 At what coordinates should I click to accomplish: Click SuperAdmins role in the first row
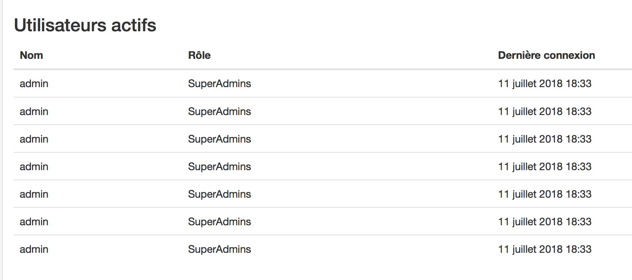(219, 84)
